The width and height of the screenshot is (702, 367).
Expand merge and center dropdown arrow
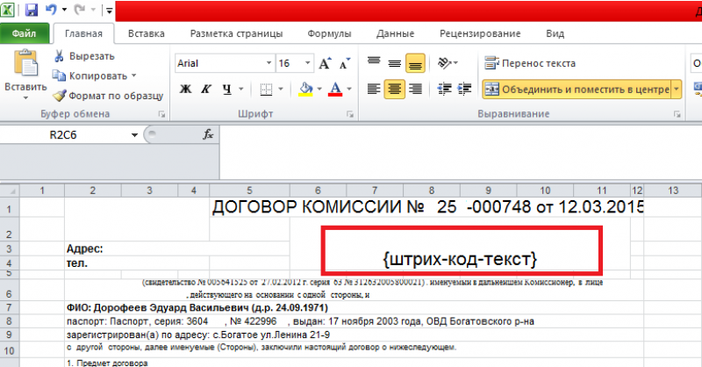pos(677,90)
